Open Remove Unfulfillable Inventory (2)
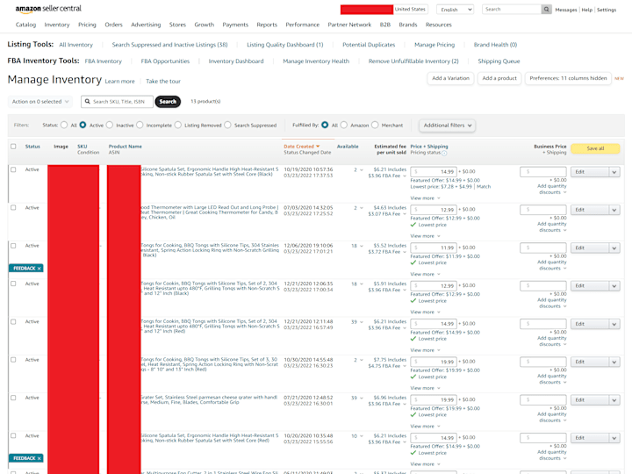 pyautogui.click(x=413, y=61)
